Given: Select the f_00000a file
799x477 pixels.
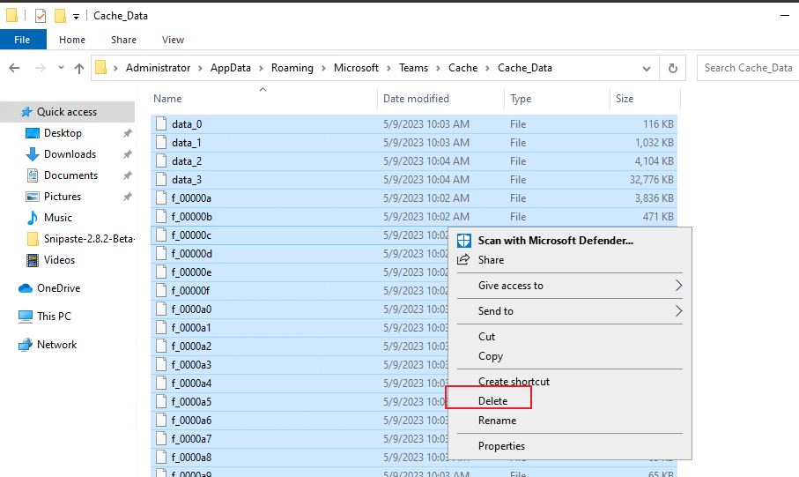Looking at the screenshot, I should 414,198.
